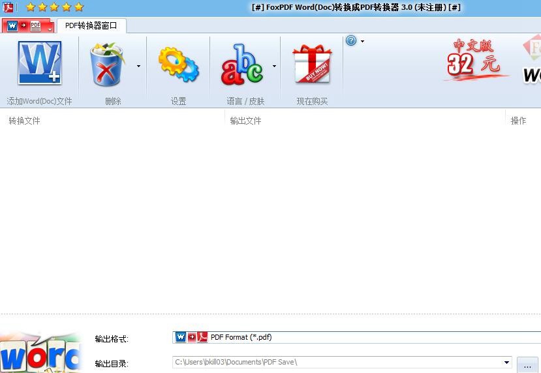This screenshot has width=541, height=373.
Task: Click the Word logo image at bottom left
Action: click(x=40, y=352)
